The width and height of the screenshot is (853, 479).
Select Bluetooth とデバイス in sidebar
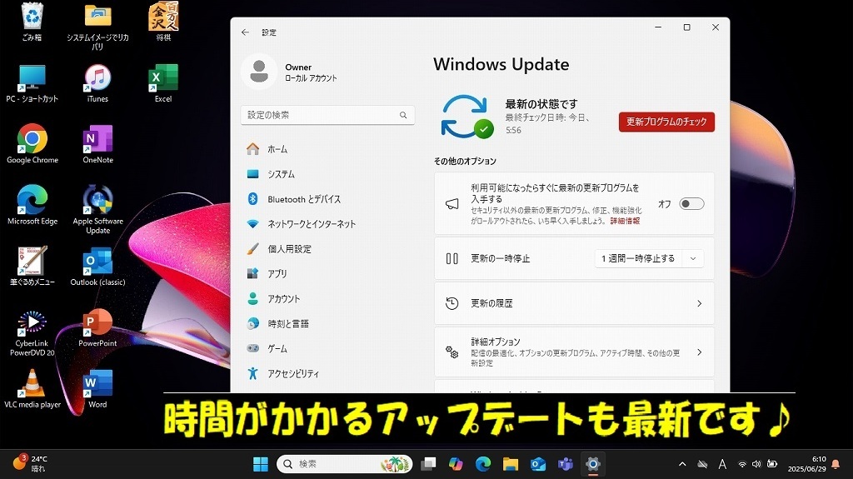pos(327,199)
